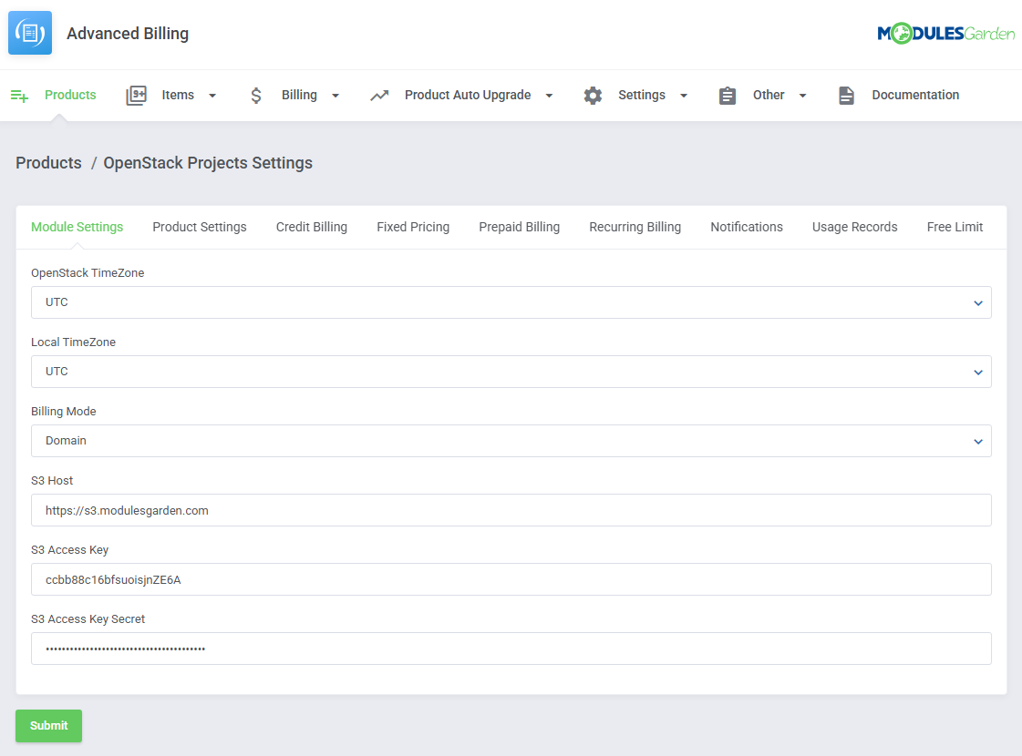Screen dimensions: 1022x756
Task: Expand the Billing Mode dropdown
Action: (511, 441)
